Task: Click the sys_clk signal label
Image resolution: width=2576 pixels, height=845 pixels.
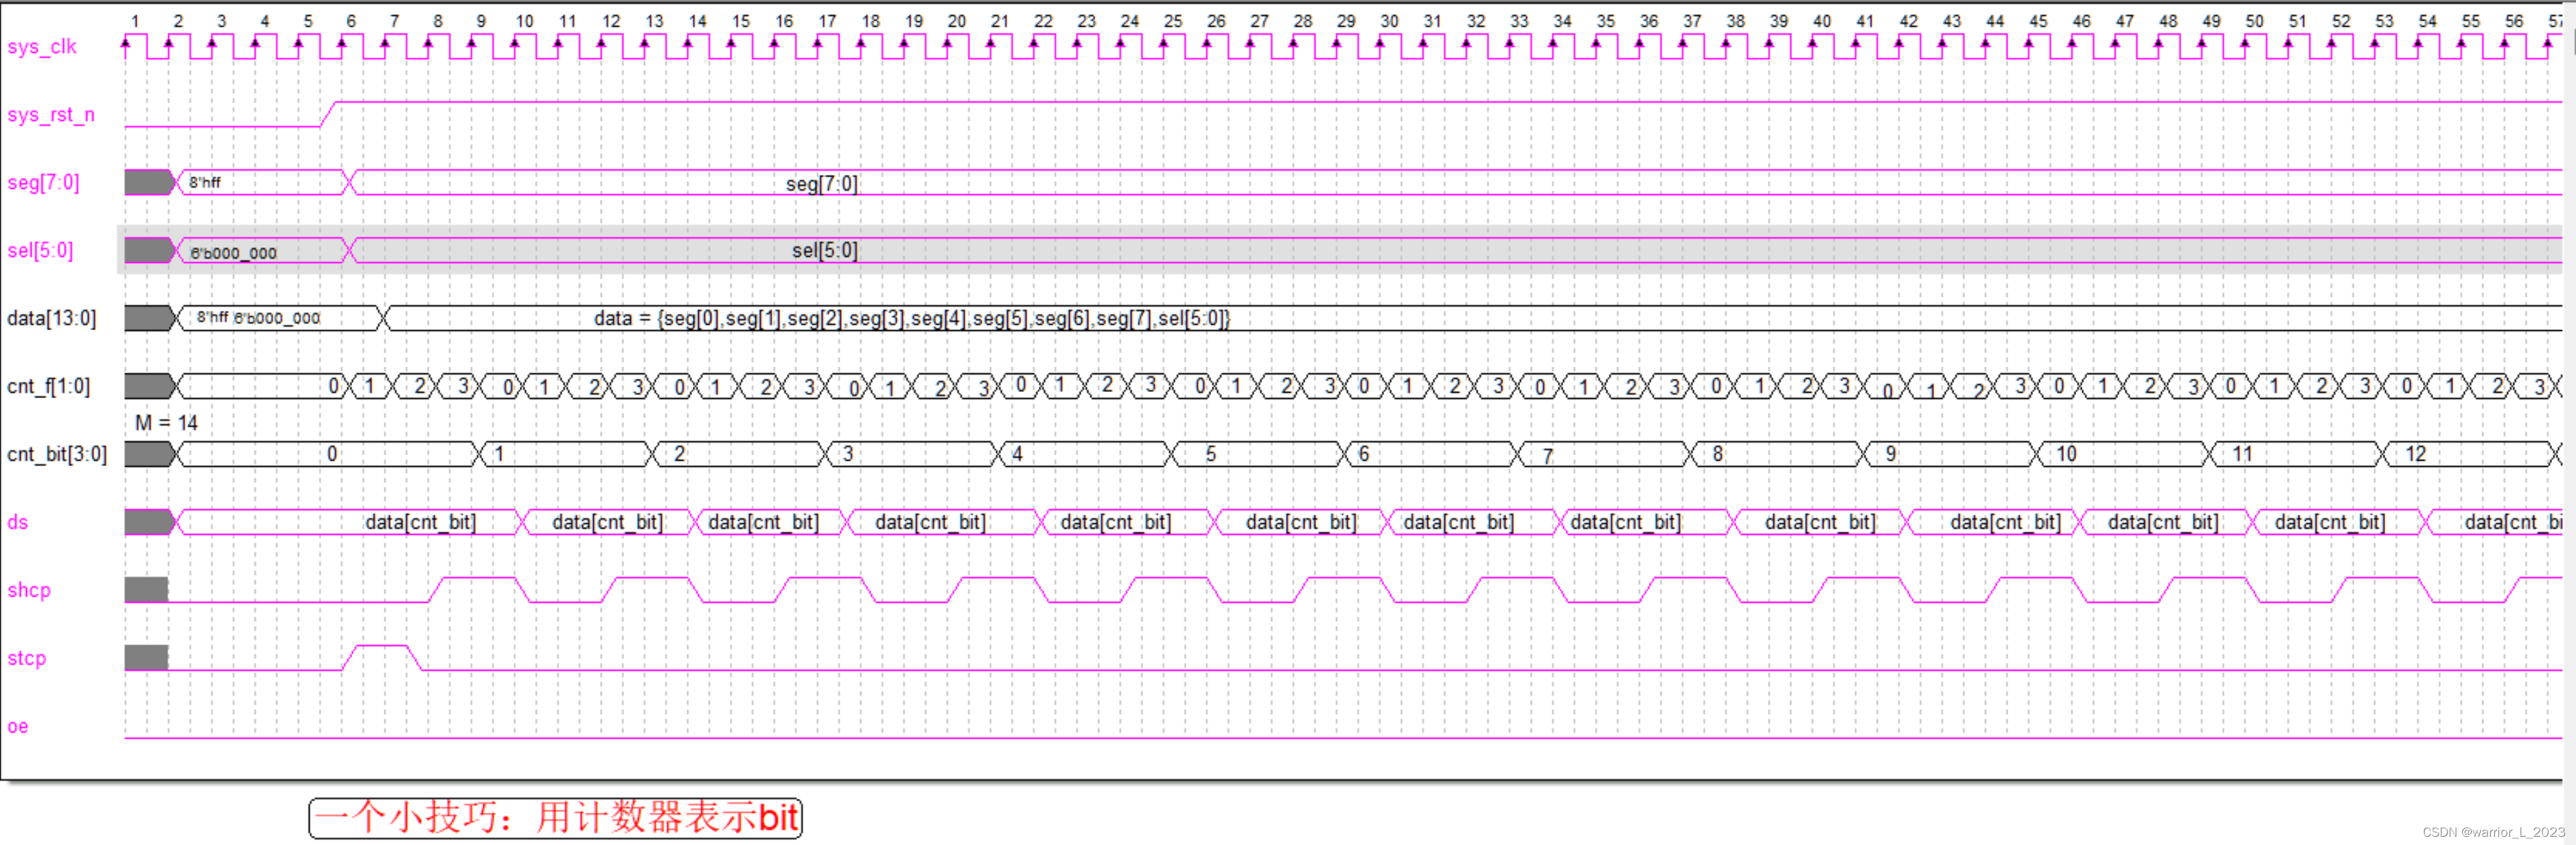Action: (42, 46)
